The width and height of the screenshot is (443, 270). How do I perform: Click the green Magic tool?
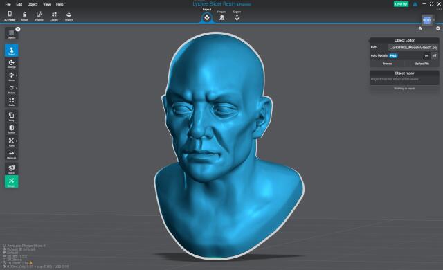12,181
